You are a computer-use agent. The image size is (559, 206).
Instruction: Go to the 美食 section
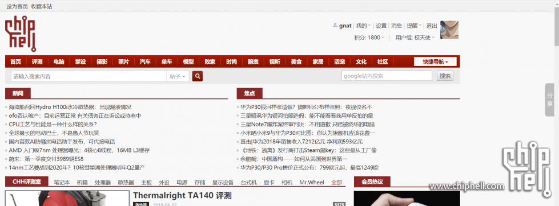[x=296, y=61]
